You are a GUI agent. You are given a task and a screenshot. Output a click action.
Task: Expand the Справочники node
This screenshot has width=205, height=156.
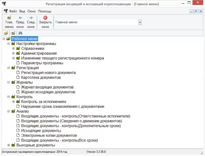13,49
